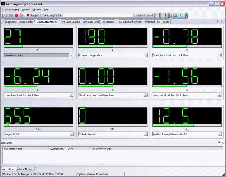Open the Options menu

coord(37,10)
